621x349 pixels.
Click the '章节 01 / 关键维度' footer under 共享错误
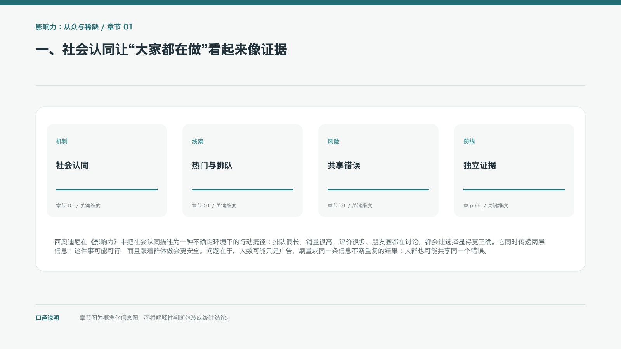(350, 206)
